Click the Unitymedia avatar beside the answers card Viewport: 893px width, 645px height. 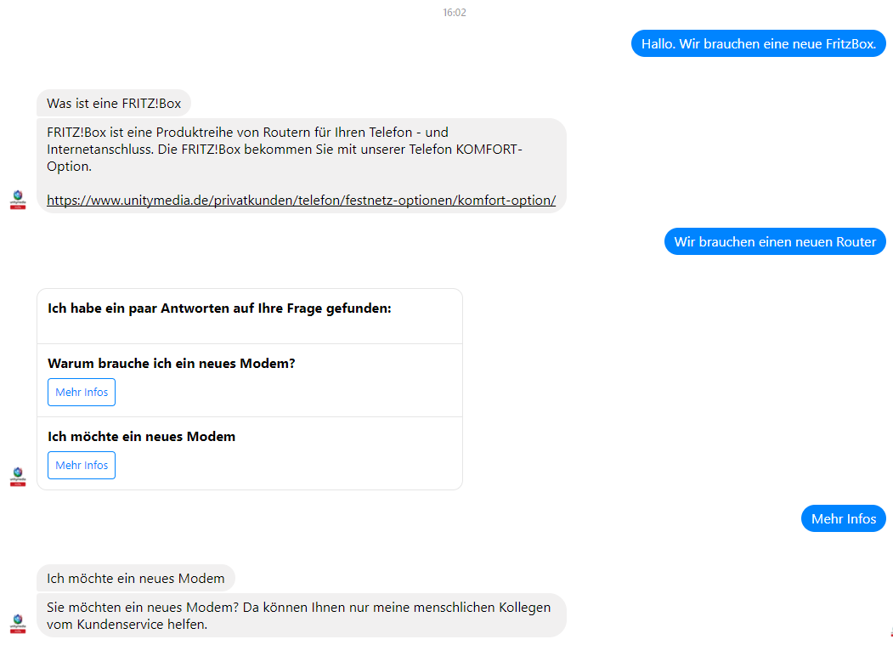18,477
